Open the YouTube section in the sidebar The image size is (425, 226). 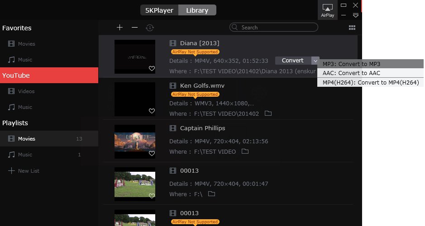click(x=49, y=75)
